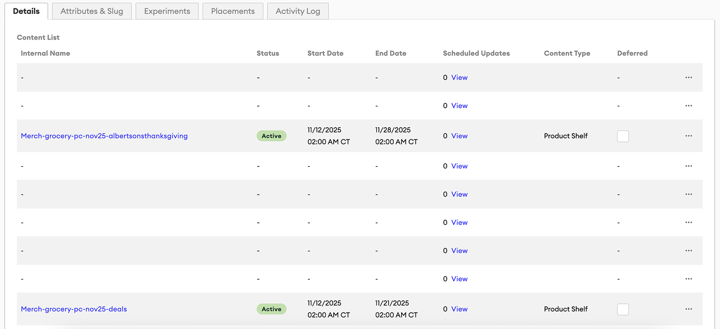Screen dimensions: 720x329
Task: Click the Deferred column header
Action: (x=632, y=53)
